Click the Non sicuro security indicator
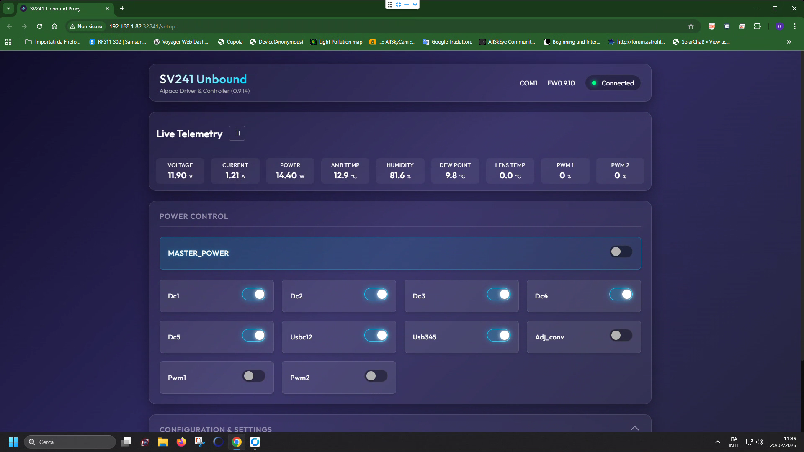The image size is (804, 452). click(86, 26)
